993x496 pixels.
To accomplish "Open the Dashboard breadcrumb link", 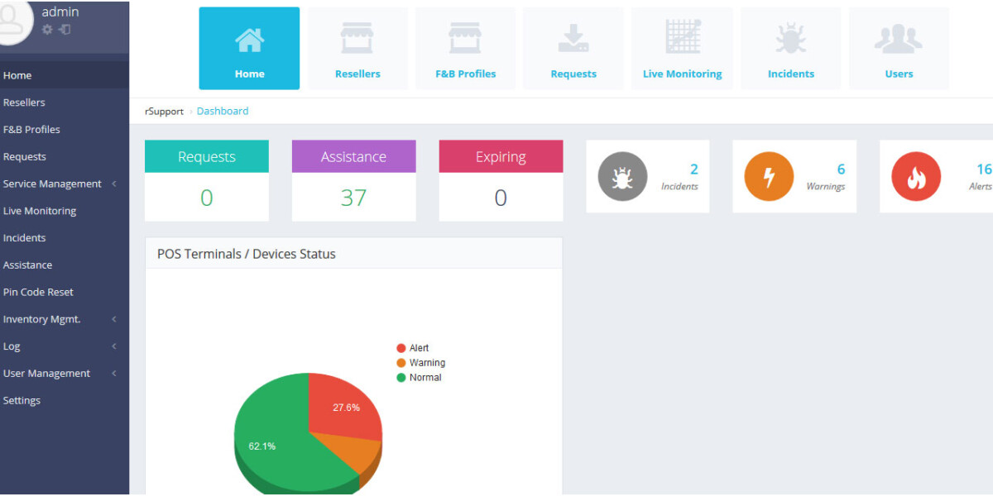I will click(x=222, y=111).
